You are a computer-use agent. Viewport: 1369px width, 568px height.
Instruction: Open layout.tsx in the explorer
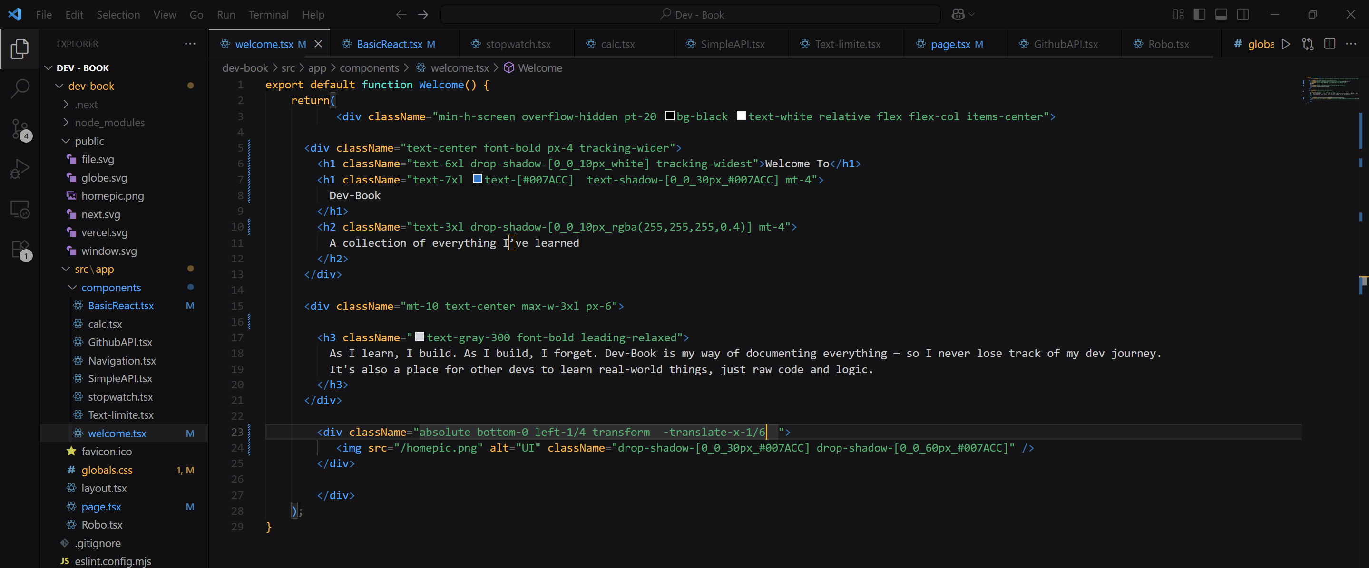pyautogui.click(x=124, y=488)
